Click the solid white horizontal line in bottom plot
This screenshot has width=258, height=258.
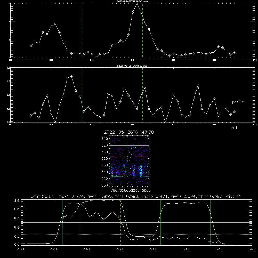[136, 222]
